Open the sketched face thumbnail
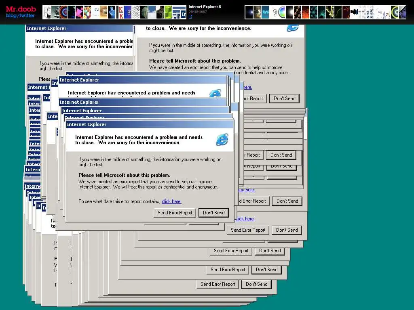 tap(48, 12)
